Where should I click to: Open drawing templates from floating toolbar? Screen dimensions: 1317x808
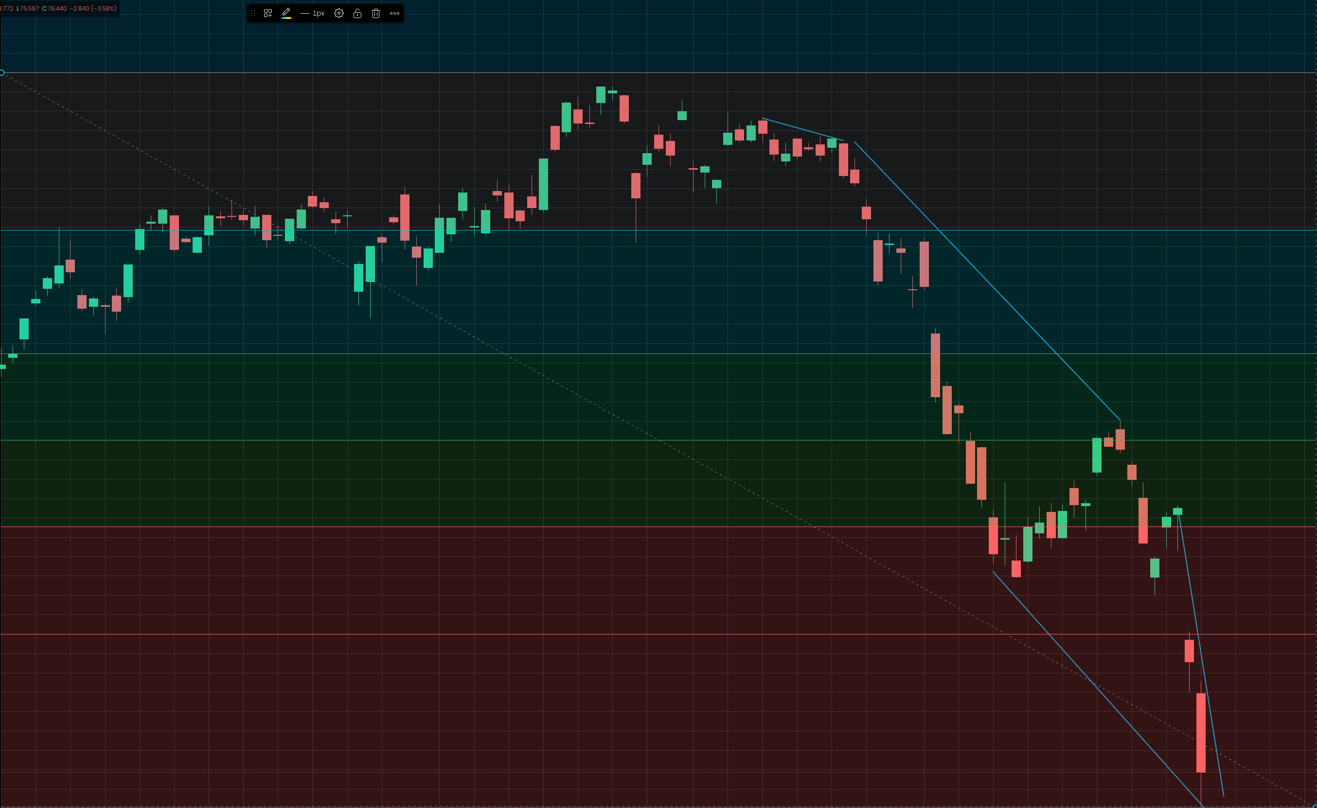268,13
